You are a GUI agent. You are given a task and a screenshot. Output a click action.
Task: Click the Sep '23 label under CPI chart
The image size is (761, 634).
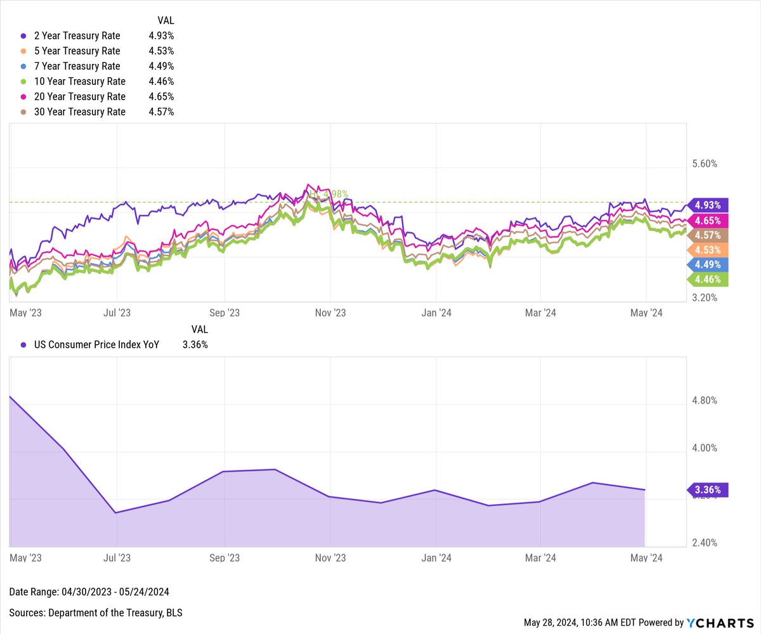pyautogui.click(x=224, y=558)
